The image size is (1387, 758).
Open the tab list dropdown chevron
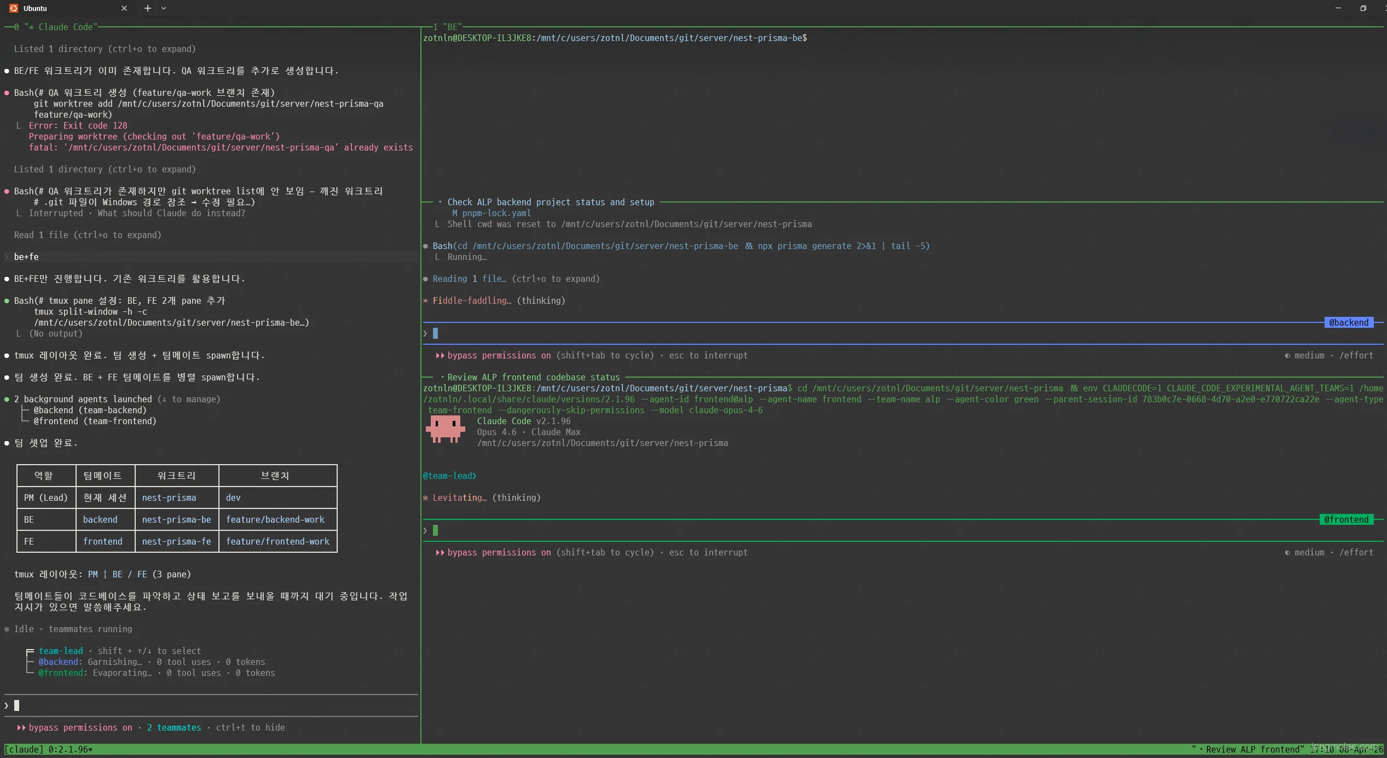click(x=164, y=8)
